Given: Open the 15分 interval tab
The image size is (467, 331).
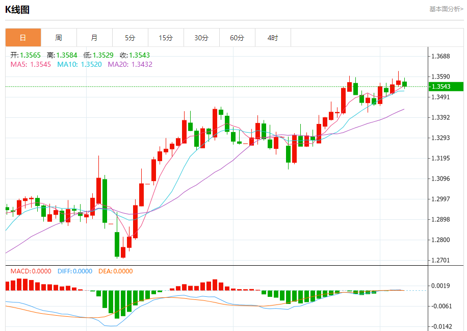Looking at the screenshot, I should click(x=166, y=38).
